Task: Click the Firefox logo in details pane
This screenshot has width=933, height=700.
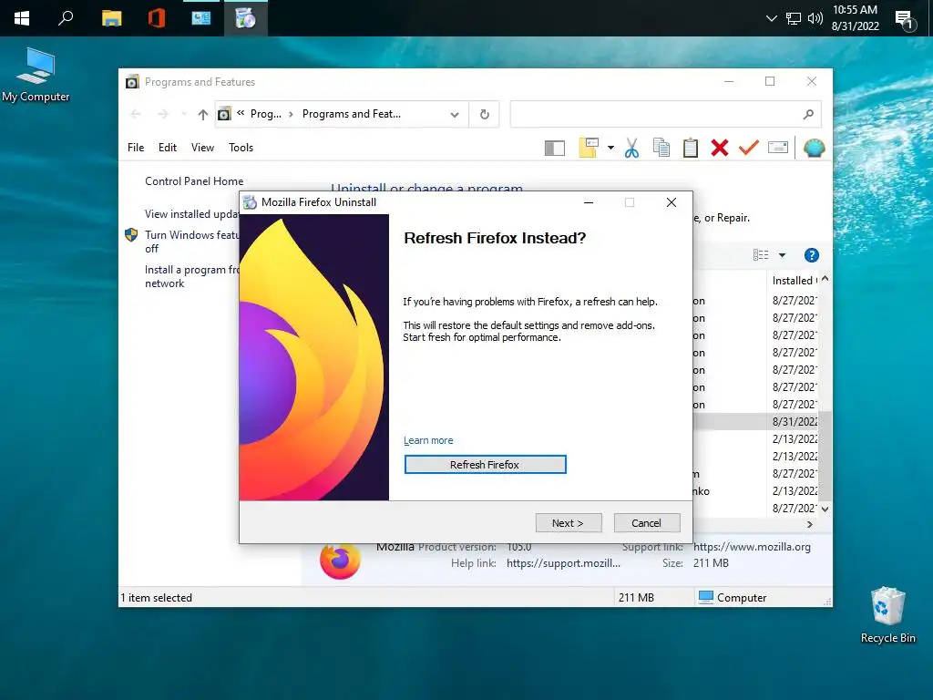Action: pyautogui.click(x=340, y=561)
